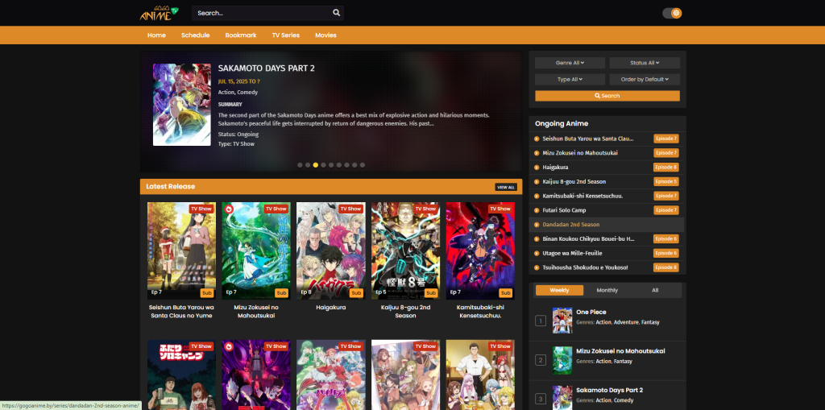This screenshot has height=410, width=825.
Task: Open the Kamitsubaki-shi Kensetsuchuu poster
Action: (480, 251)
